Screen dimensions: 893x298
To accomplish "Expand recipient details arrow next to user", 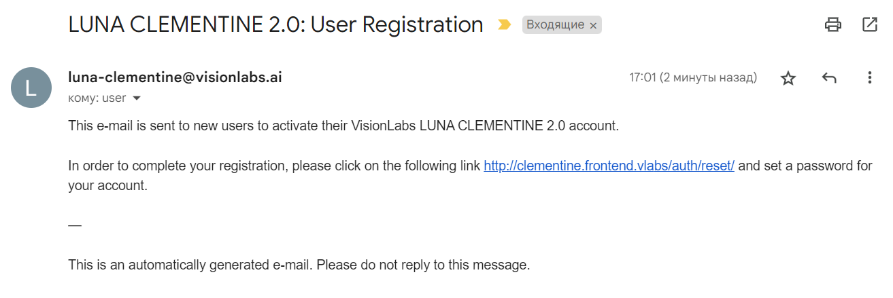I will (137, 98).
